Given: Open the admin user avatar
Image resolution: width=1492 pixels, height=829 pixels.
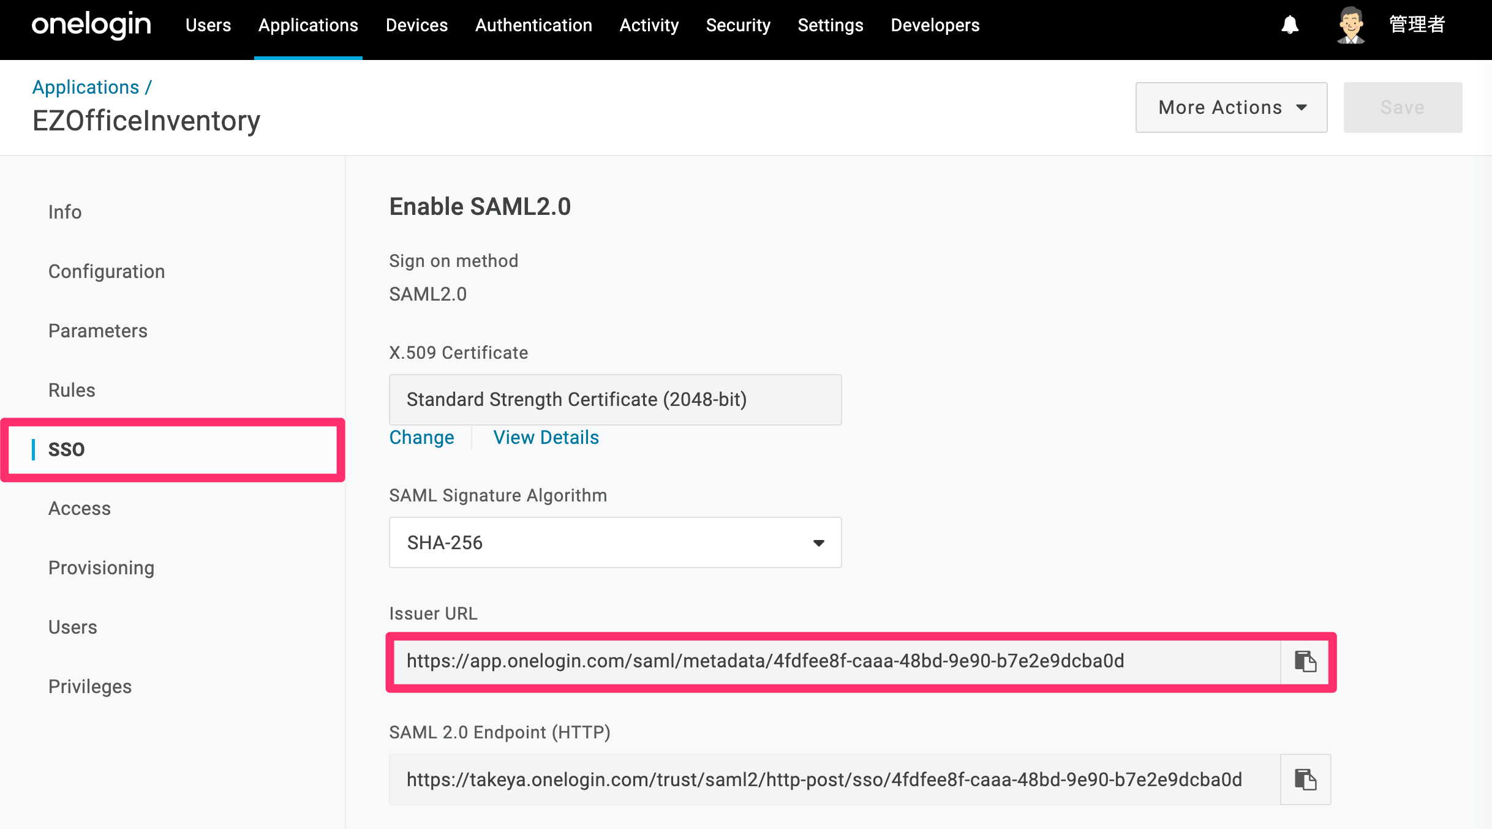Looking at the screenshot, I should click(1350, 25).
